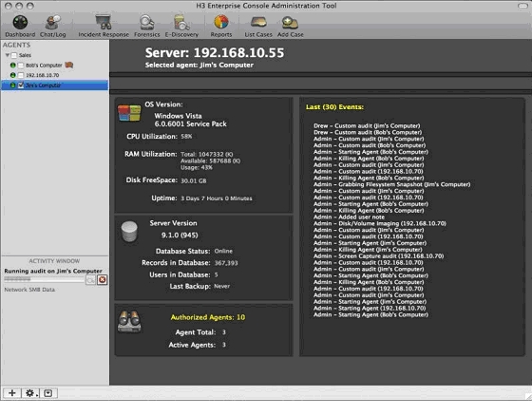Viewport: 532px width, 415px height.
Task: Select the 192.168.10.70 agent row
Action: (55, 75)
